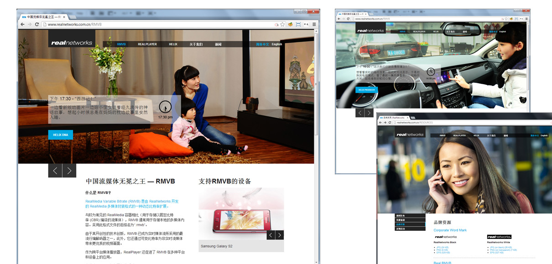Screen dimensions: 552x264
Task: Click the 支持RMVB的设备 heading
Action: [x=225, y=181]
